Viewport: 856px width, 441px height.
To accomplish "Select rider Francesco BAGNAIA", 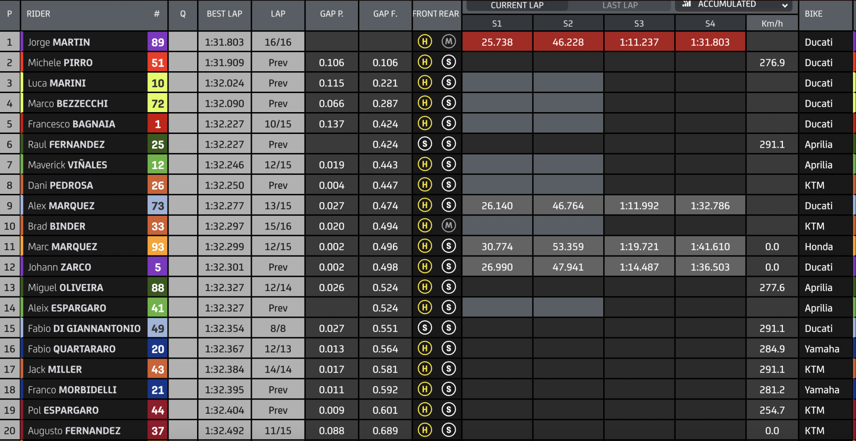I will (x=71, y=124).
